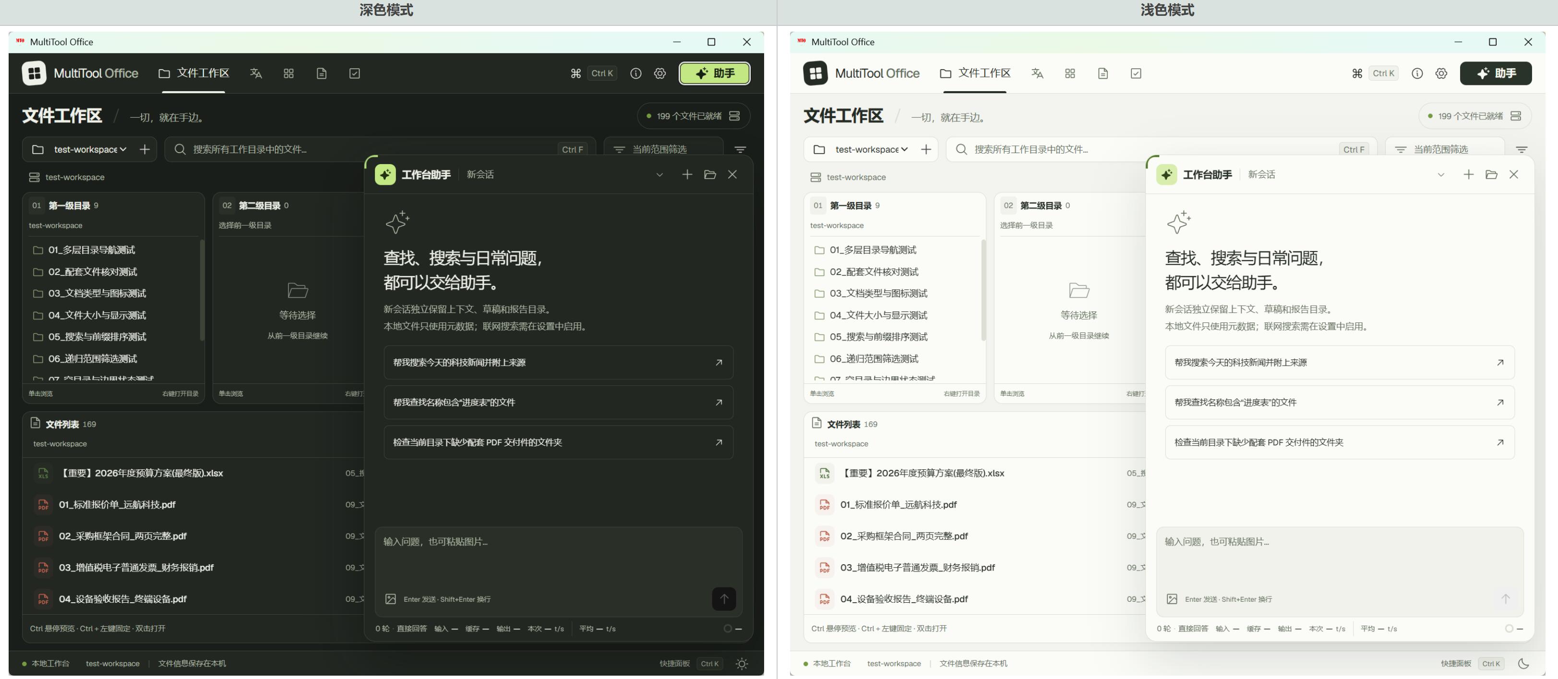
Task: Open 当前范围筛选 filter in dark window
Action: pyautogui.click(x=663, y=149)
